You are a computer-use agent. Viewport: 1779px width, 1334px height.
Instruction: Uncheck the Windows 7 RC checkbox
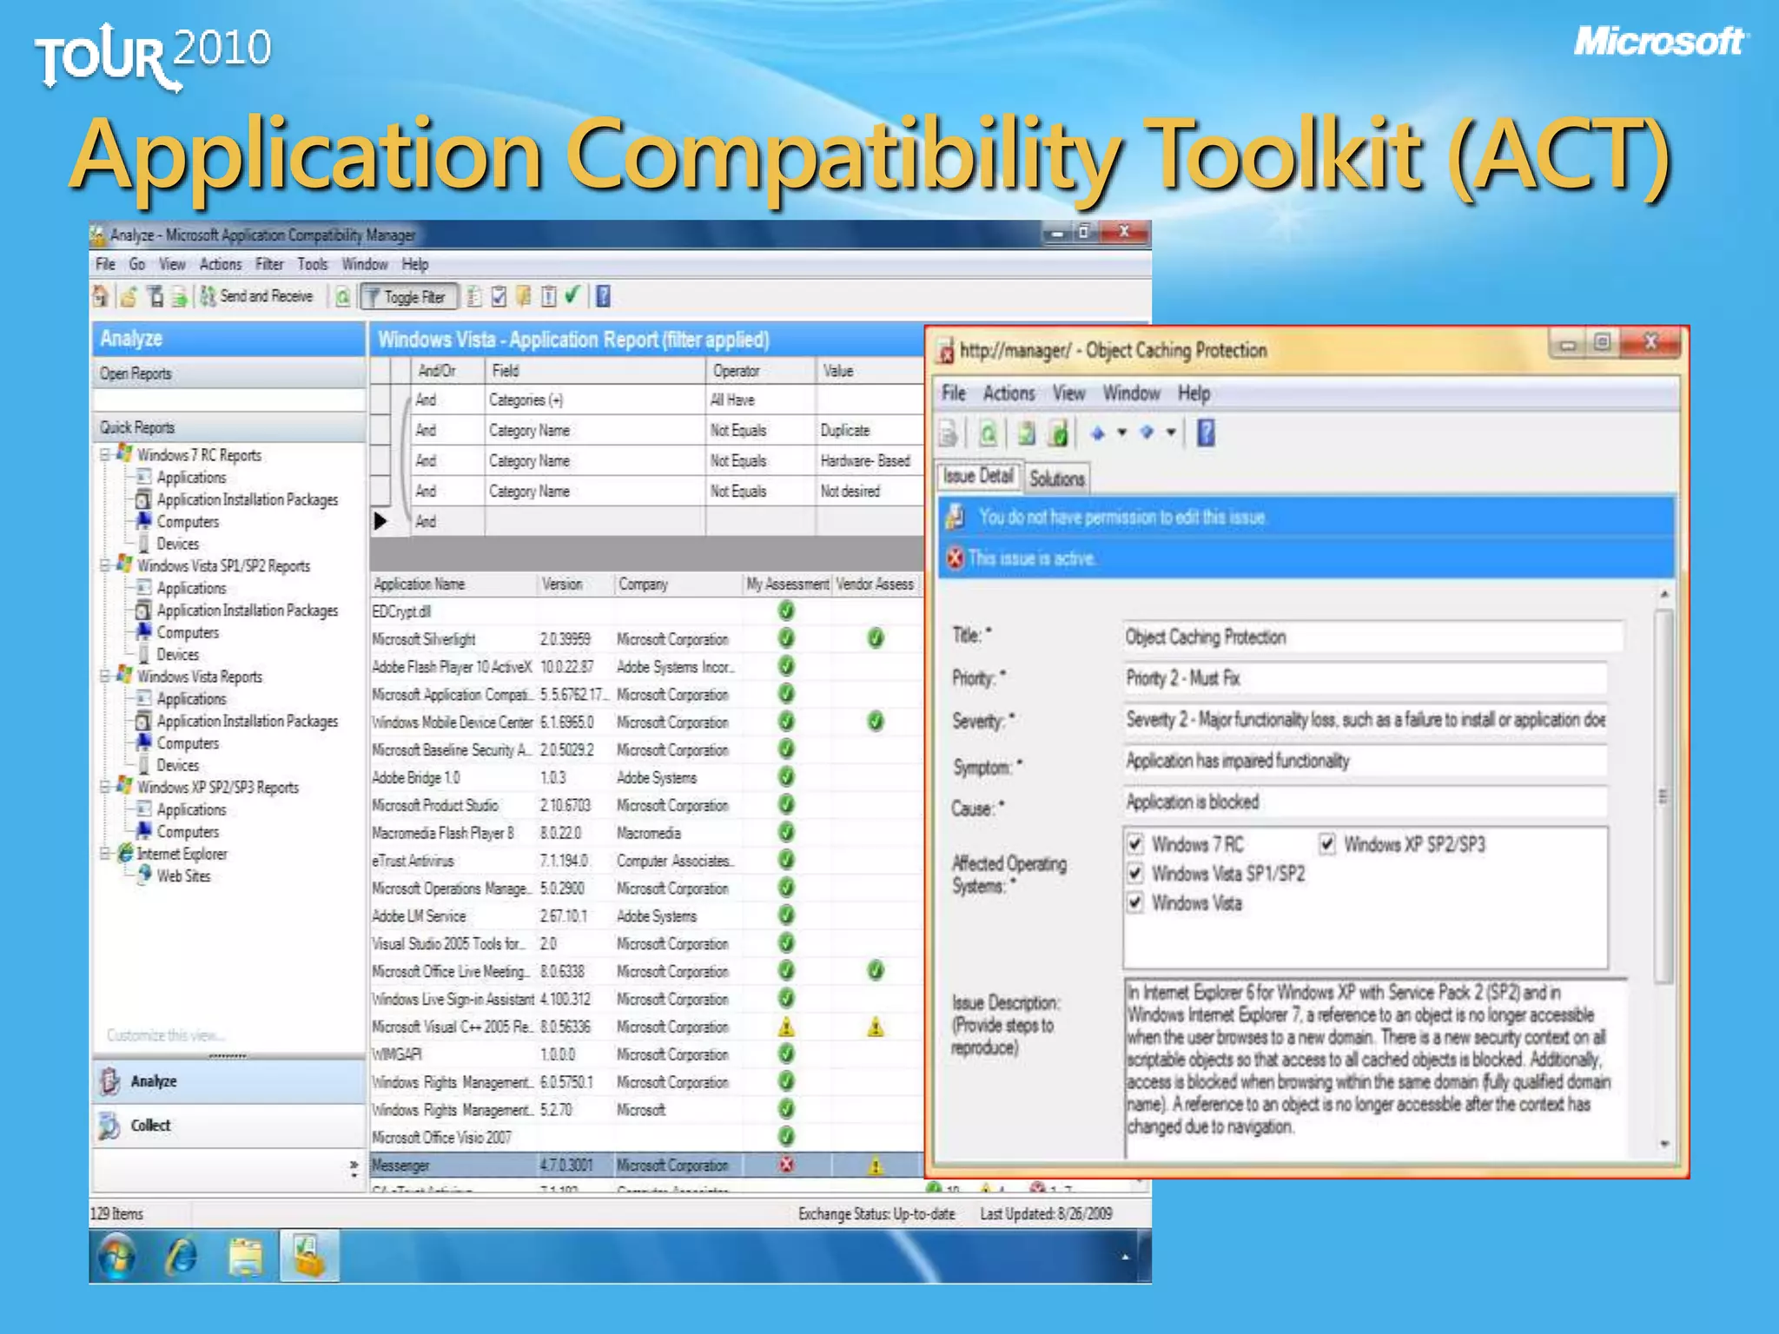tap(1134, 843)
